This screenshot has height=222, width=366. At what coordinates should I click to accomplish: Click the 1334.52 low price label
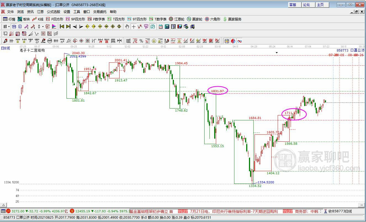coord(255,186)
